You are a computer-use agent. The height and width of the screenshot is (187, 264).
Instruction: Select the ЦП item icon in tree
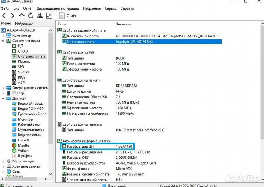click(14, 46)
